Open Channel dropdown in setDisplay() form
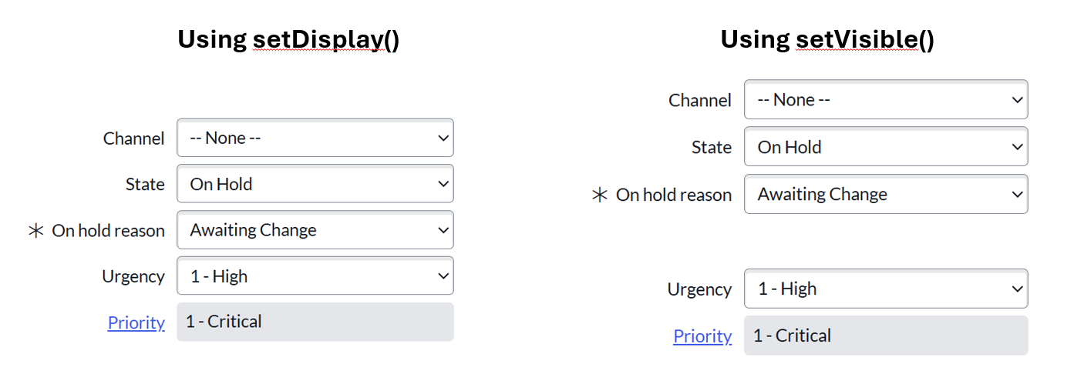The width and height of the screenshot is (1074, 374). point(315,139)
